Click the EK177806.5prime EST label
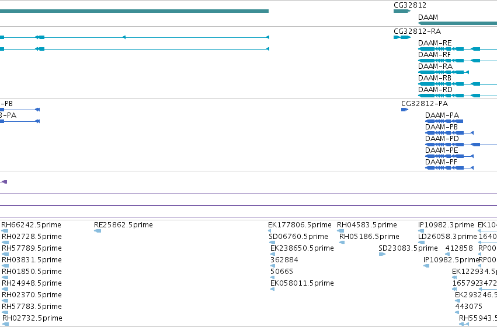The width and height of the screenshot is (497, 327). click(300, 225)
